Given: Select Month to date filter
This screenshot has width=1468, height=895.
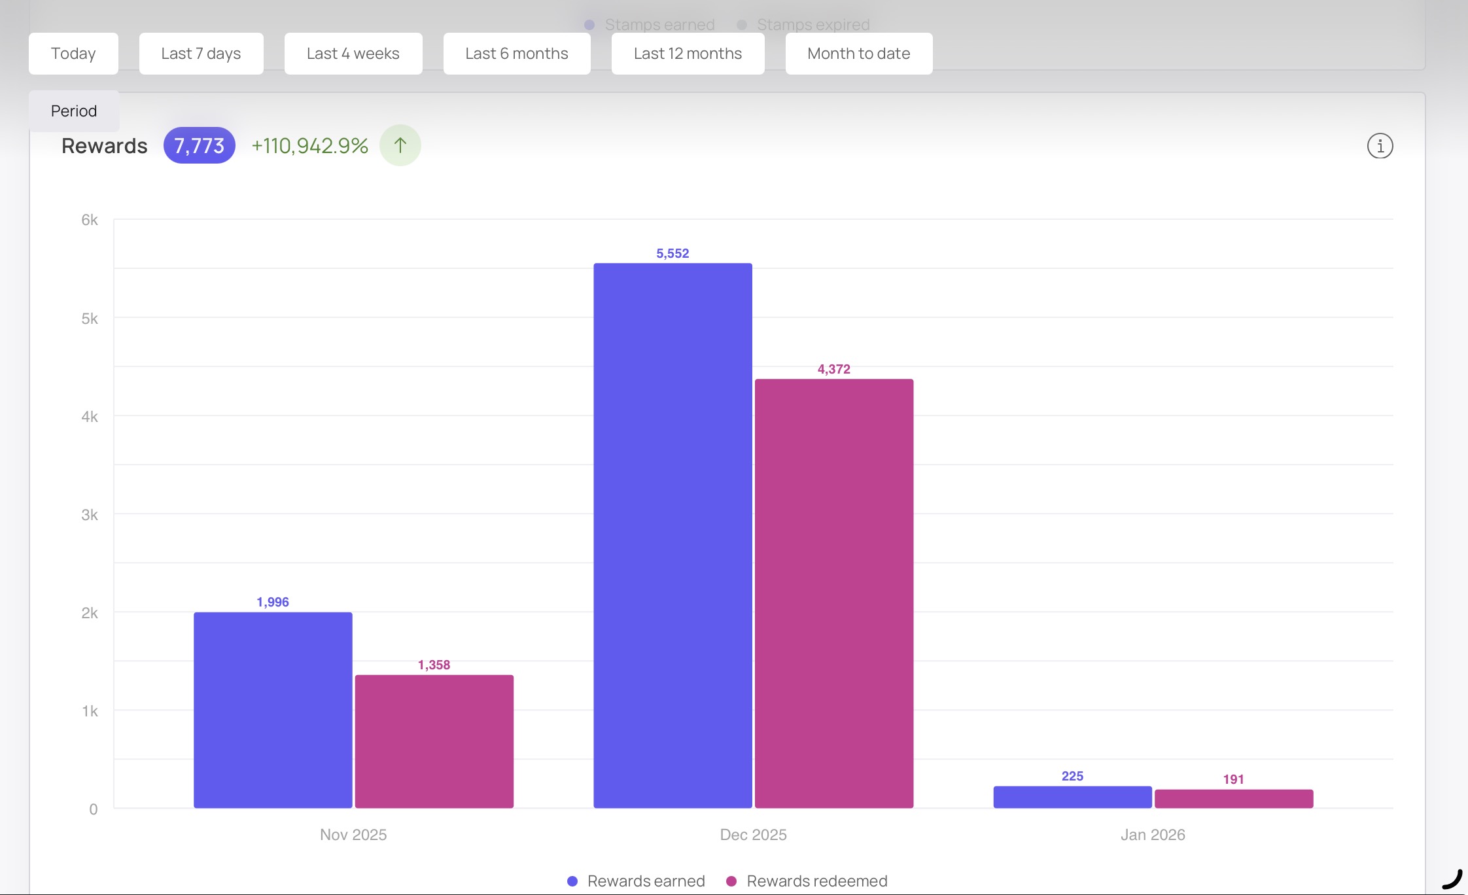Looking at the screenshot, I should coord(858,54).
